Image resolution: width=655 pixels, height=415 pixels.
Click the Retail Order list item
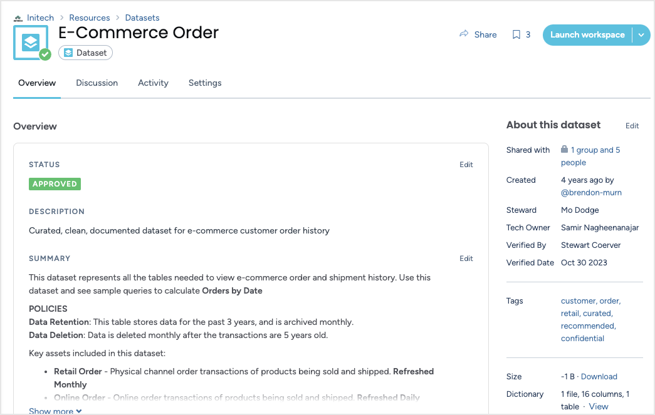coord(244,378)
